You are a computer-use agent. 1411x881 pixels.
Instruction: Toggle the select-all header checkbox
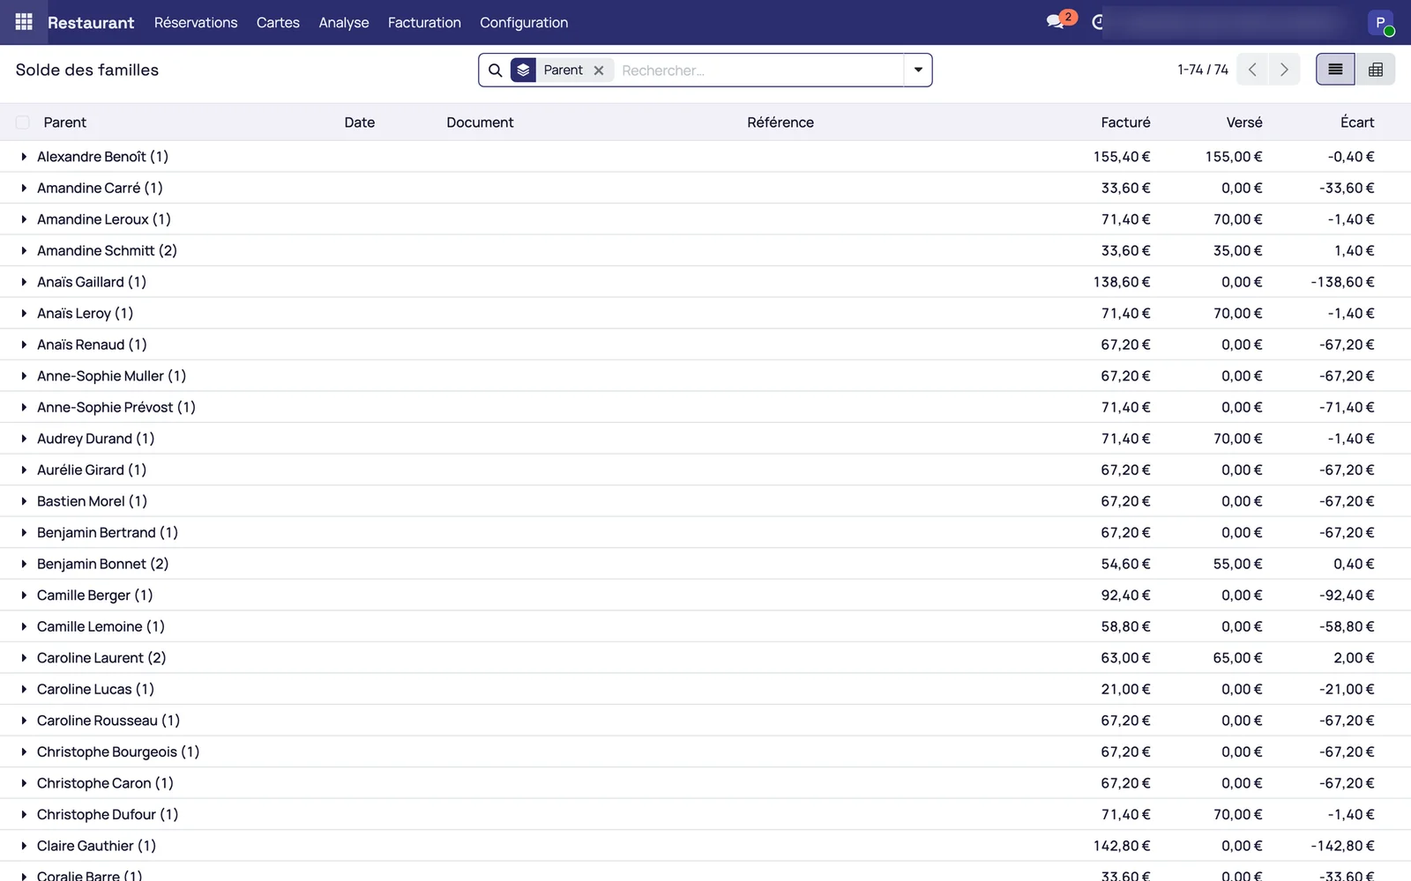point(23,122)
